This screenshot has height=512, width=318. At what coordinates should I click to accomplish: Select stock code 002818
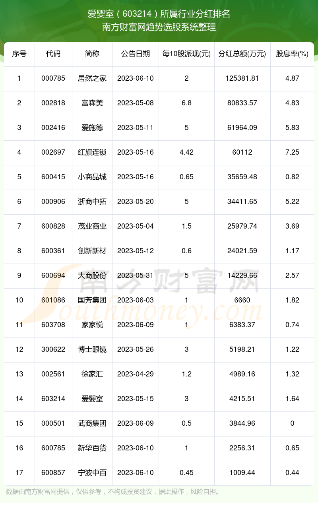pos(53,103)
